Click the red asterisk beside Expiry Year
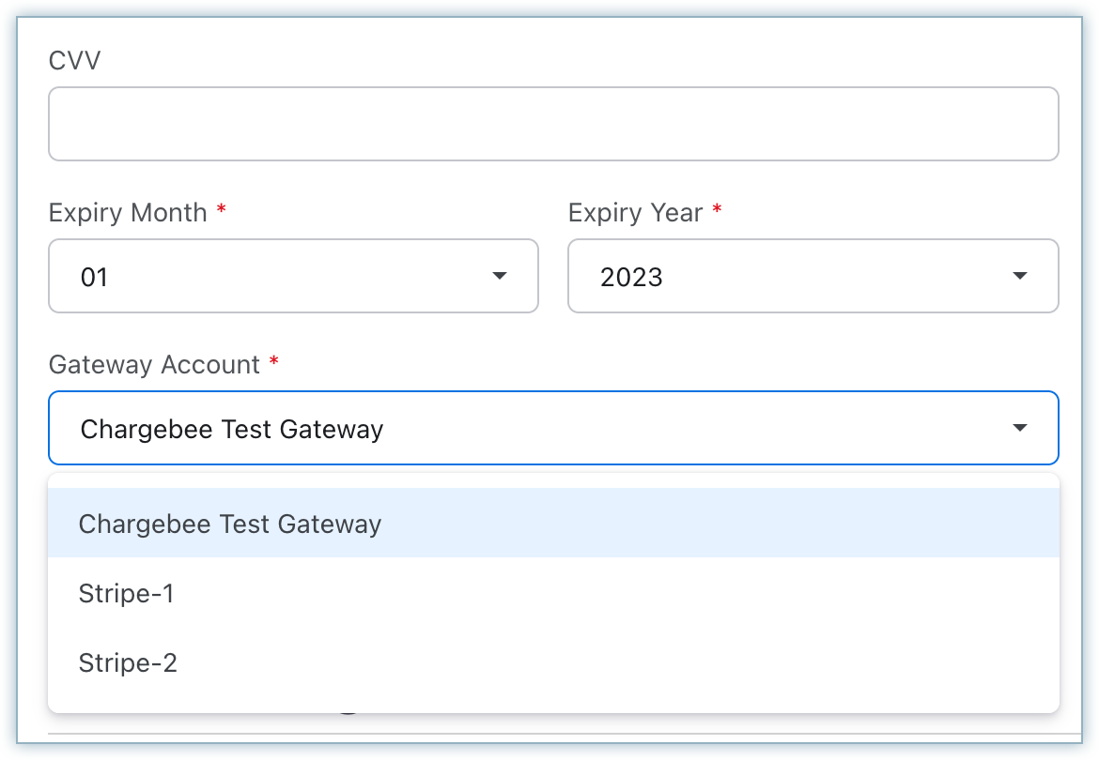The height and width of the screenshot is (760, 1099). tap(718, 210)
